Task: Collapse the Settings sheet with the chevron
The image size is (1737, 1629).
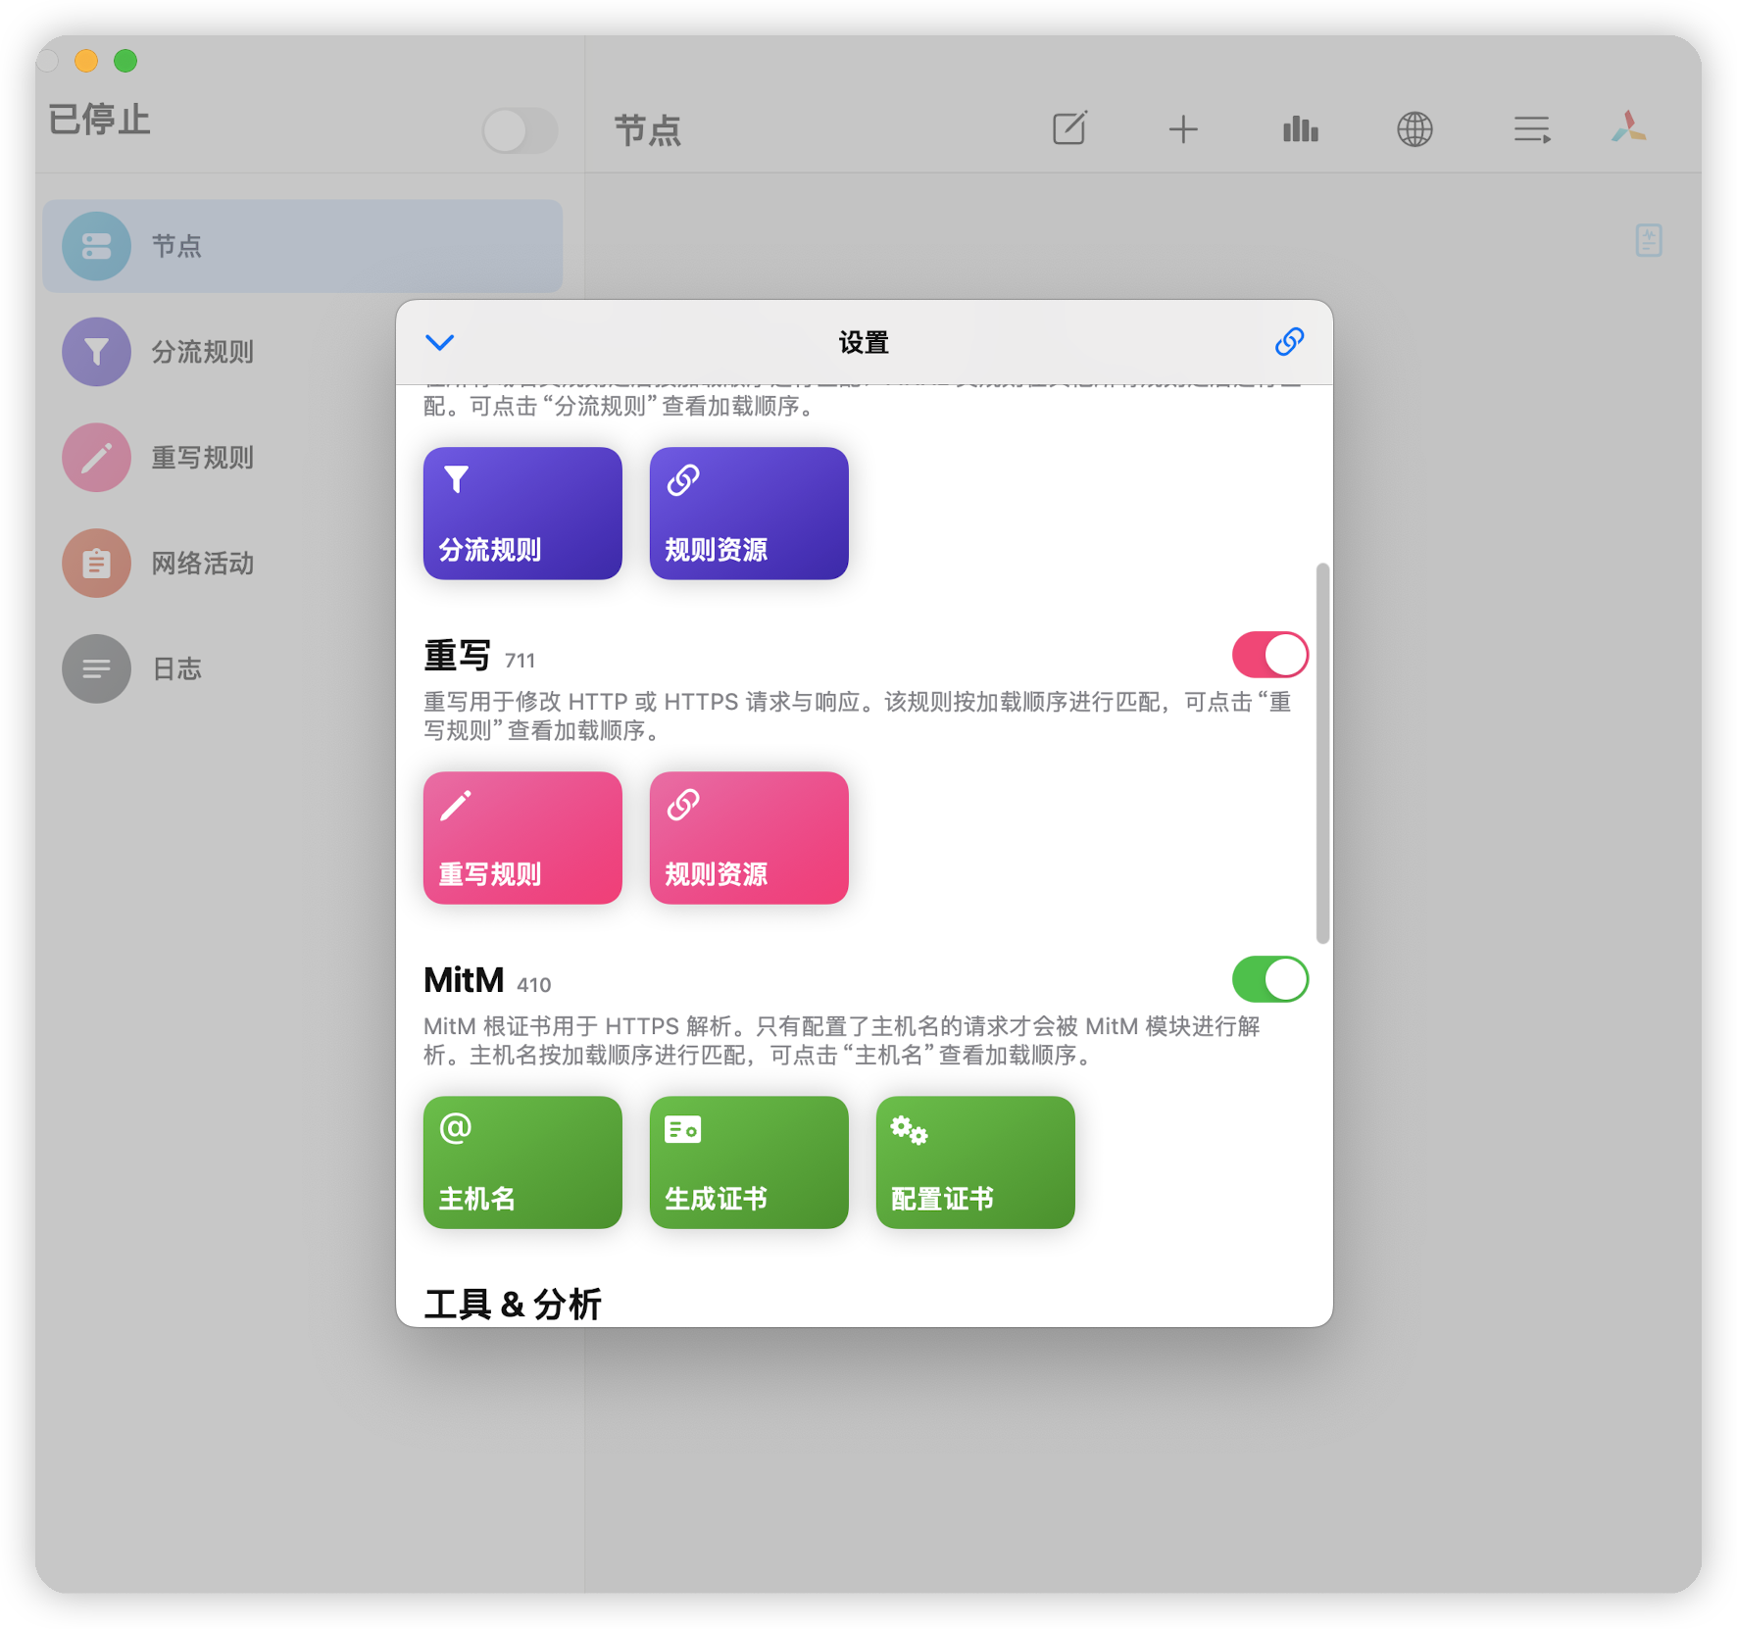Action: [x=439, y=342]
